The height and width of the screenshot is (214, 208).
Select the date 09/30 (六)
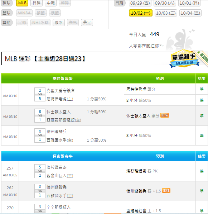coord(165,3)
